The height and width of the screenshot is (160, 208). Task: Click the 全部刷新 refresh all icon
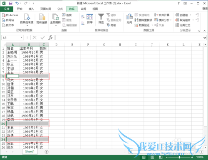(55, 17)
